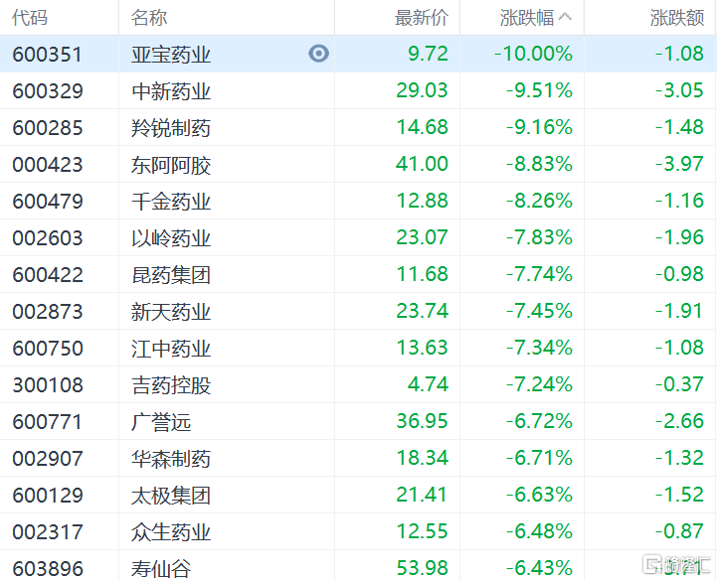Select stock code 600771
The height and width of the screenshot is (581, 717).
tap(48, 422)
